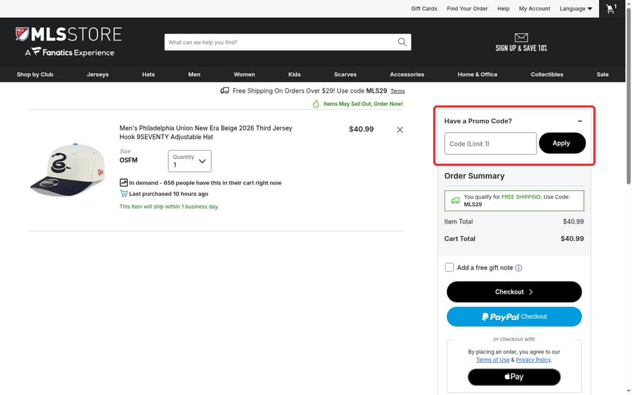The width and height of the screenshot is (632, 395).
Task: Click the Gift Cards link
Action: pyautogui.click(x=424, y=9)
